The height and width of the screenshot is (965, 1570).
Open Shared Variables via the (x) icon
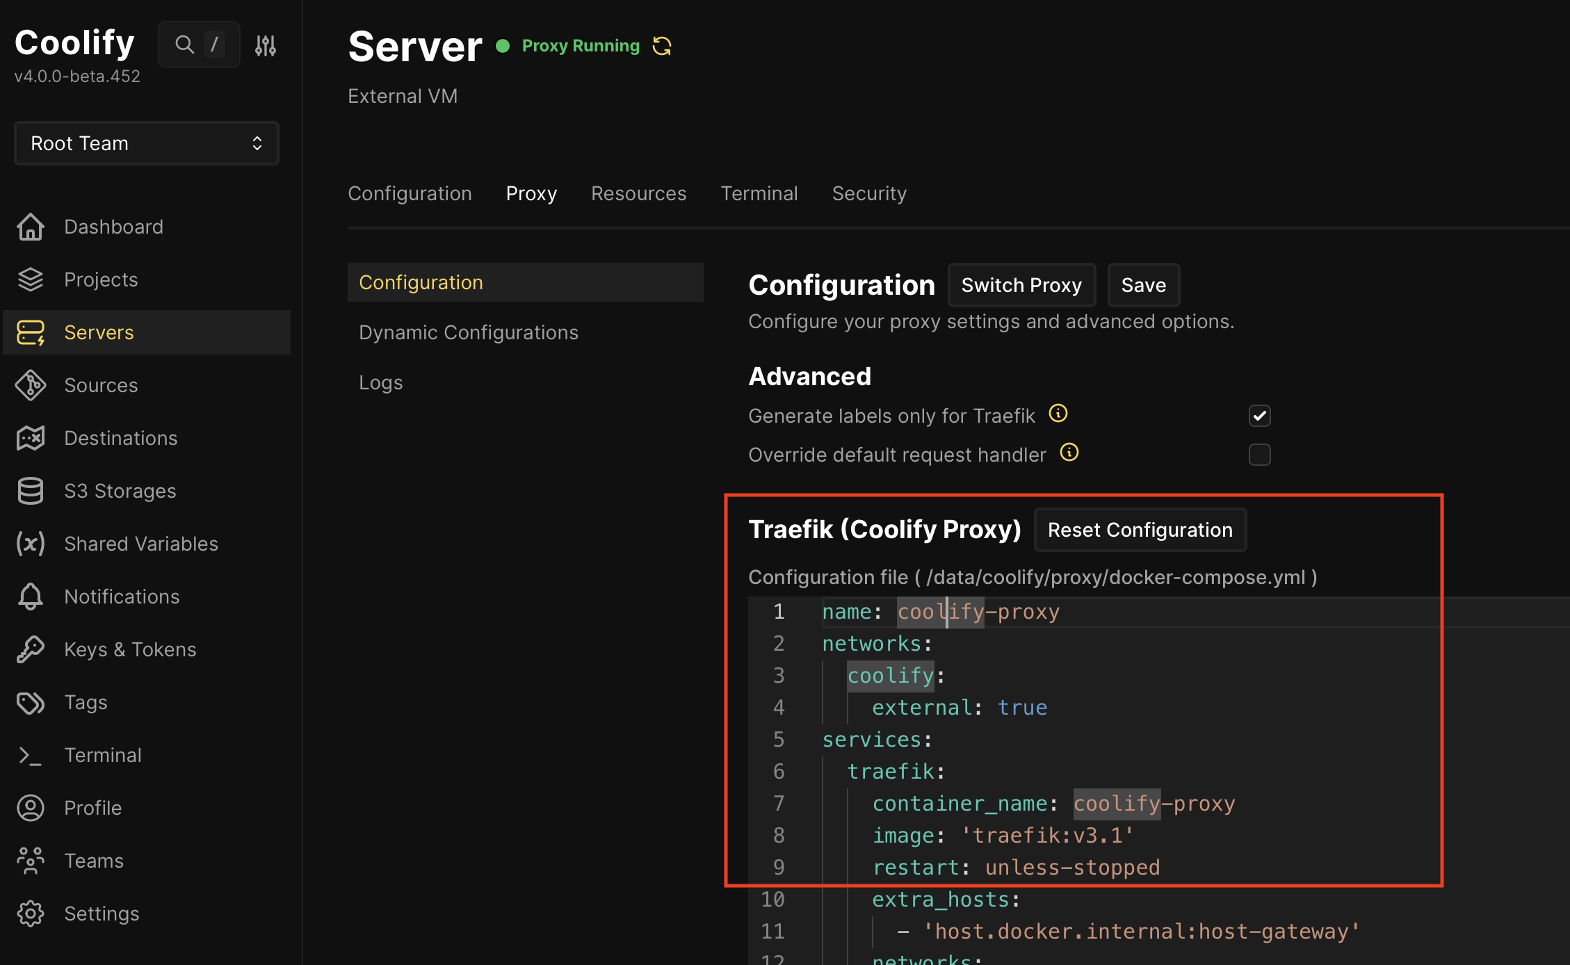coord(31,544)
